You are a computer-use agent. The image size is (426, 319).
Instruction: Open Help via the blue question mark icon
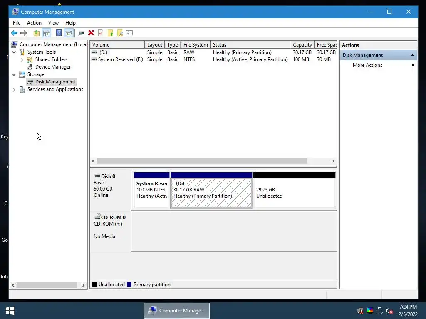[59, 33]
